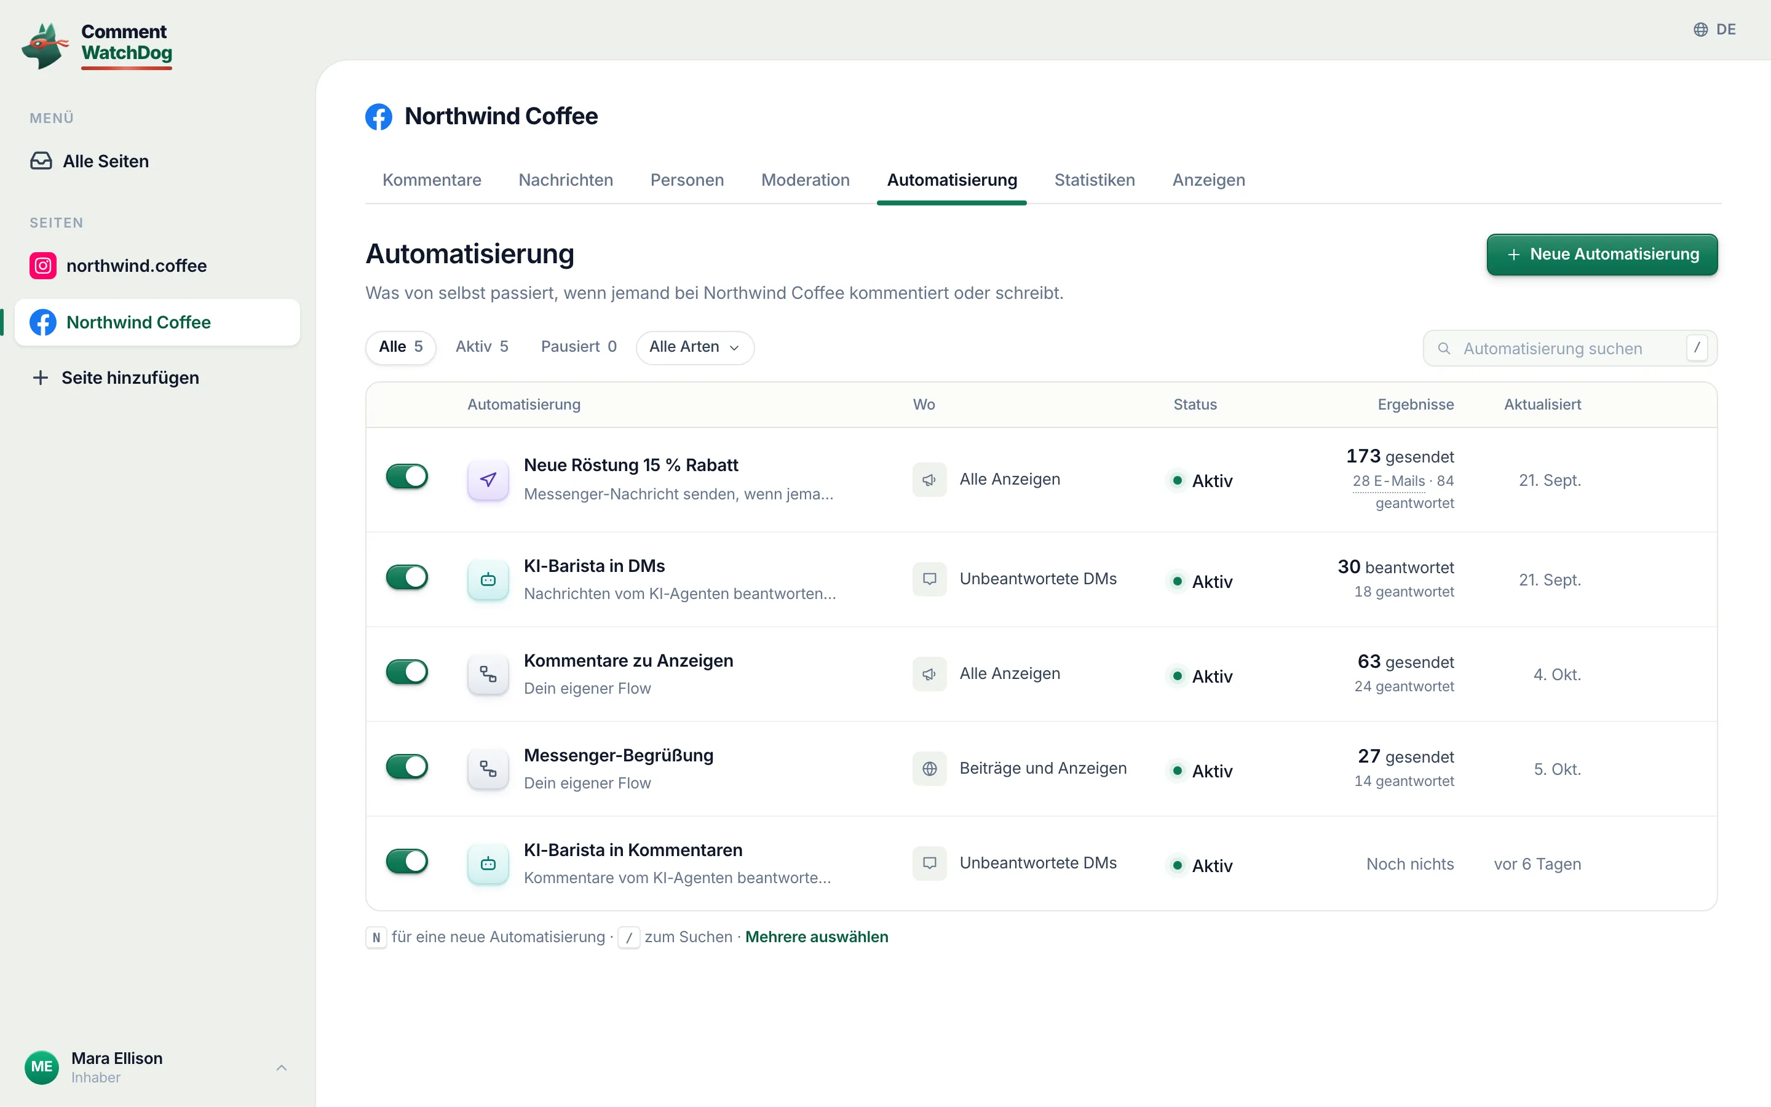Disable KI-Barista in Kommentaren toggle
The image size is (1771, 1107).
407,861
